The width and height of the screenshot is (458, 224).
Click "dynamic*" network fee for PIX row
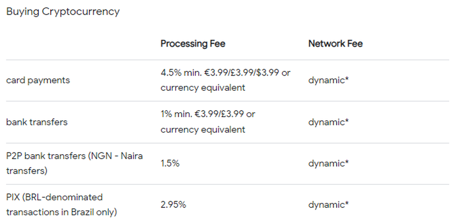(328, 205)
